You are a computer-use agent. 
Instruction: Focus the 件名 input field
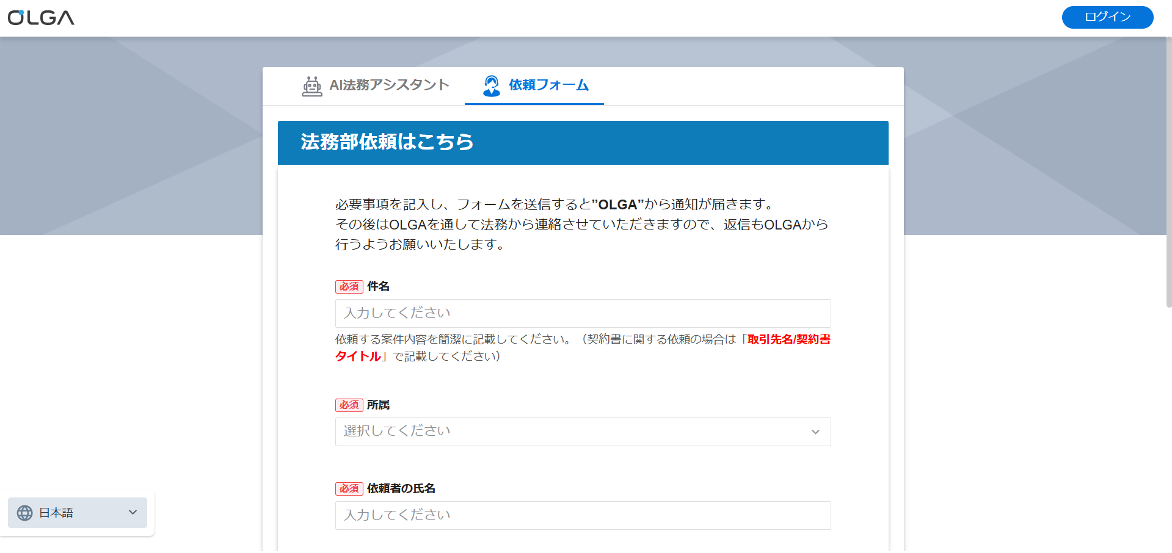583,314
